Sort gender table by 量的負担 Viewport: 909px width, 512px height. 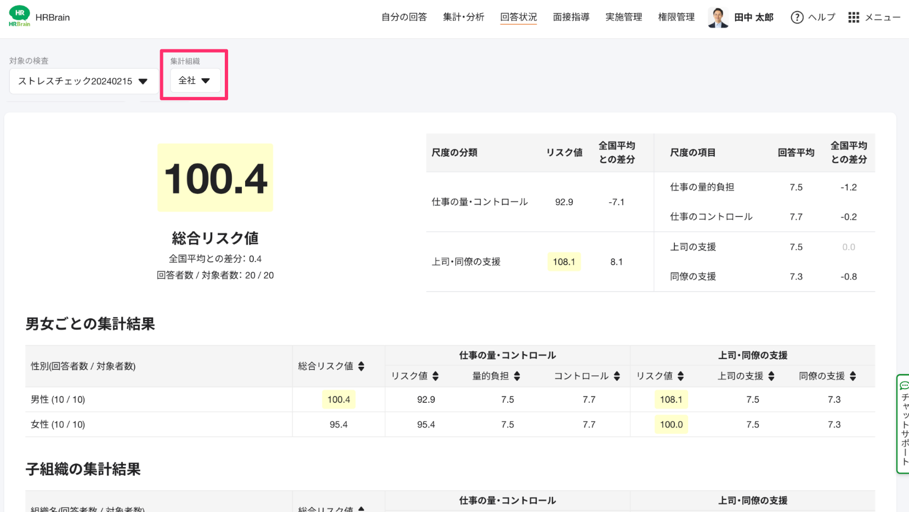517,376
